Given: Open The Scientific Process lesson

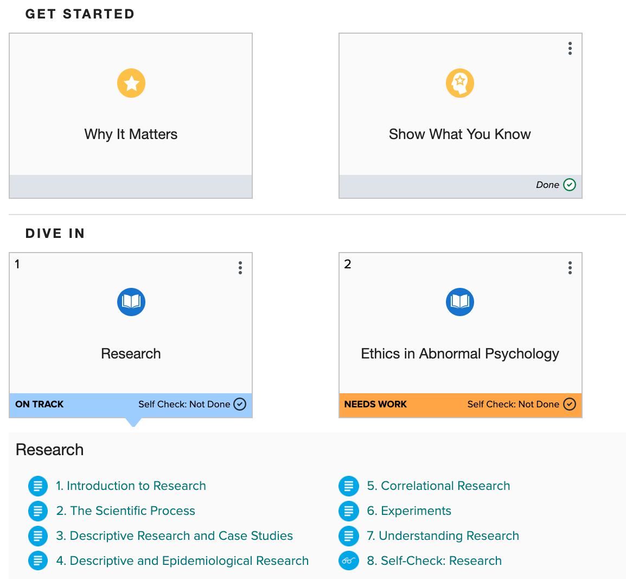Looking at the screenshot, I should point(126,511).
